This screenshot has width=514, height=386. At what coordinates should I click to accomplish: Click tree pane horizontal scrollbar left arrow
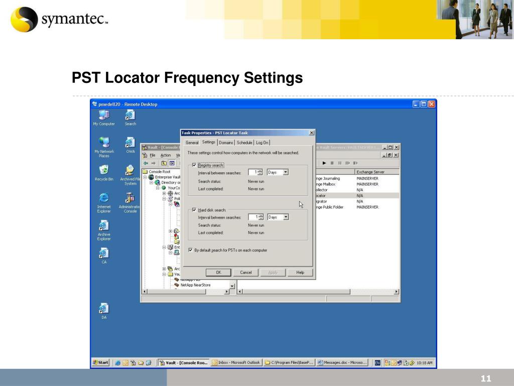point(145,292)
